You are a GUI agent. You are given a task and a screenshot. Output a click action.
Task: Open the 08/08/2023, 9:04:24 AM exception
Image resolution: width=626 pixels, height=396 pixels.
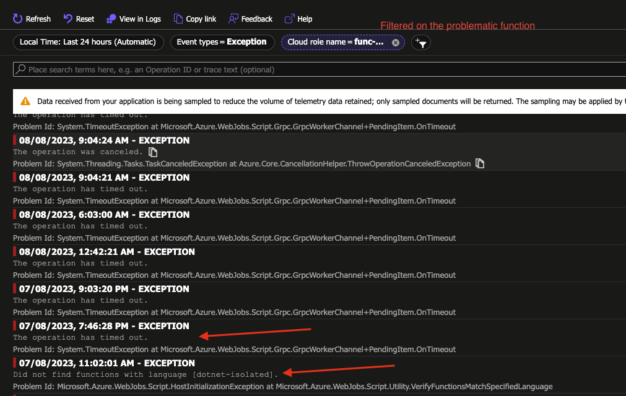(x=104, y=140)
